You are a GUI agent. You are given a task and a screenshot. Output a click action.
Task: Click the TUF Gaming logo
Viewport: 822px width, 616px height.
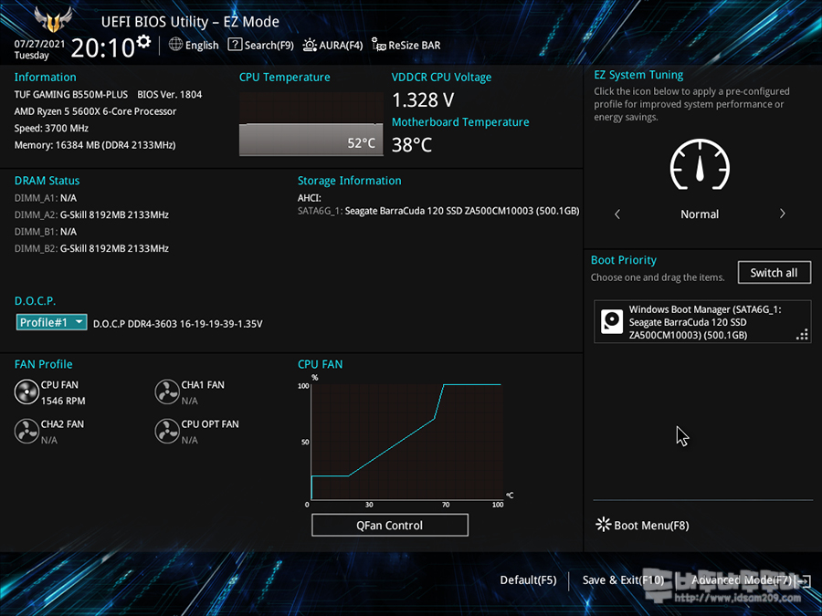tap(53, 19)
